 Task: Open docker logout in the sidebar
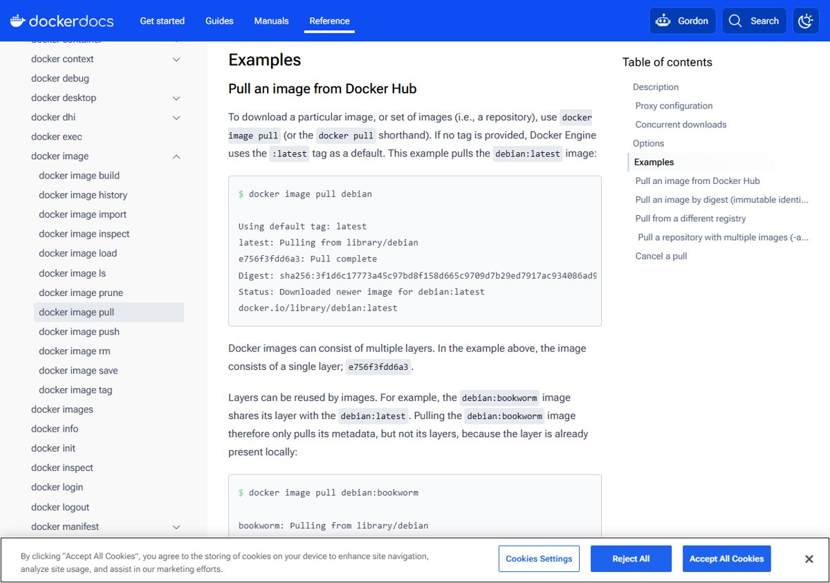[x=60, y=507]
